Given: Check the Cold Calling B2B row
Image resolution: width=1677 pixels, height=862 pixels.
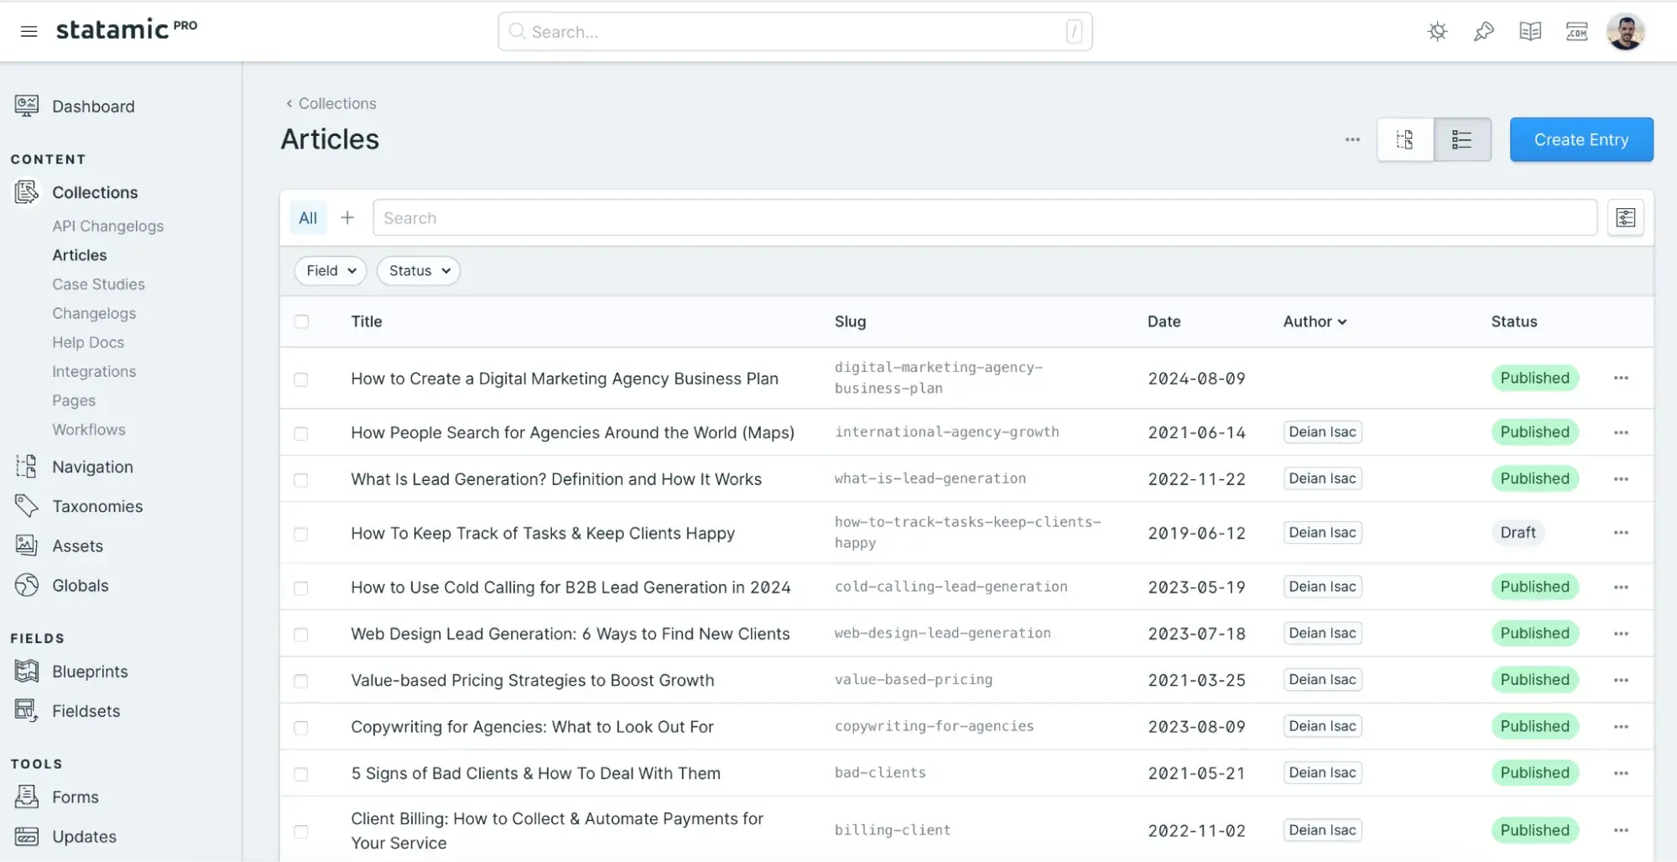Looking at the screenshot, I should point(301,588).
